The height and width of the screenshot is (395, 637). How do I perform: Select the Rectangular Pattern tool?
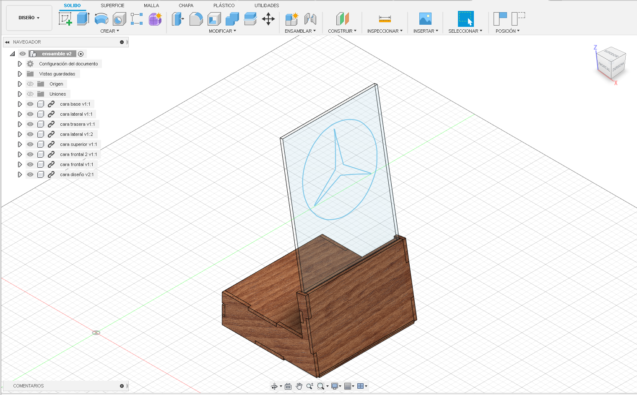click(137, 18)
